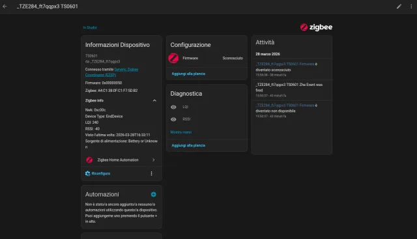Click the page title _TZE284_ft7qqpx3 TS0601
417x239 pixels.
click(x=48, y=7)
